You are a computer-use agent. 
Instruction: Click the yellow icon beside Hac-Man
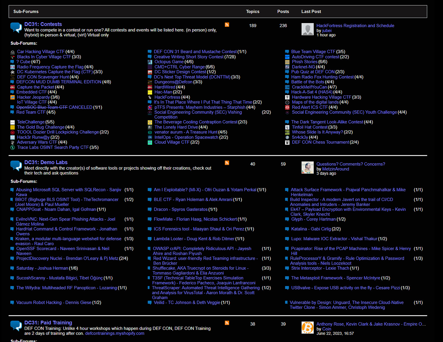(150, 92)
